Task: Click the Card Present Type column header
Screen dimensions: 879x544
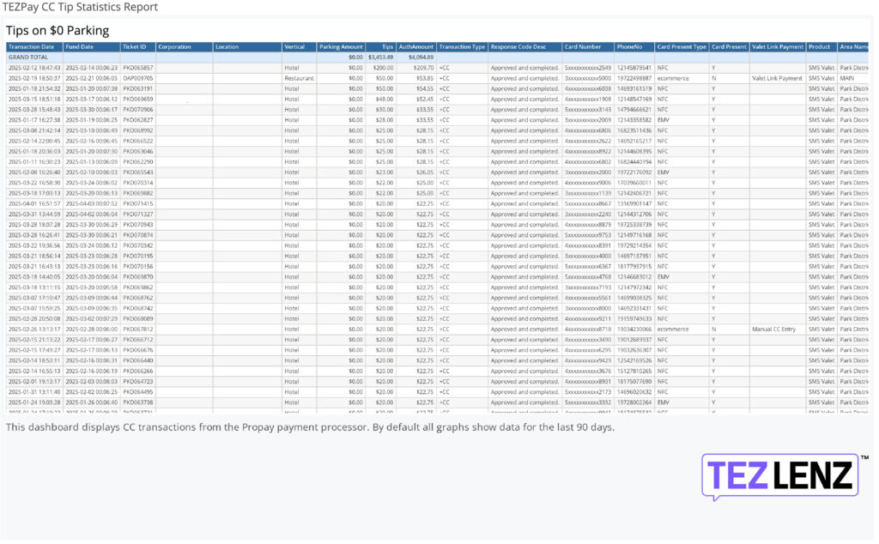Action: [682, 47]
